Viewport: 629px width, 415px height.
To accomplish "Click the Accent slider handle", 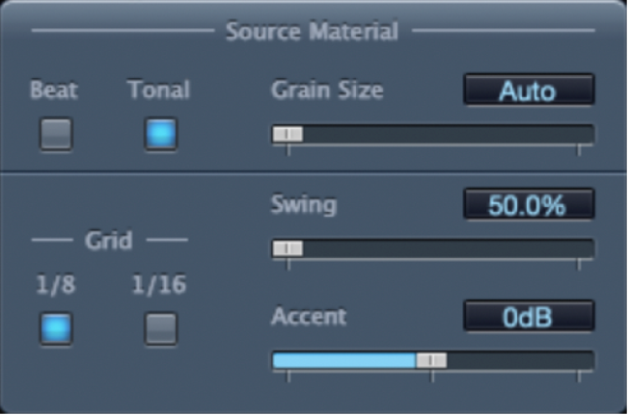I will point(431,360).
